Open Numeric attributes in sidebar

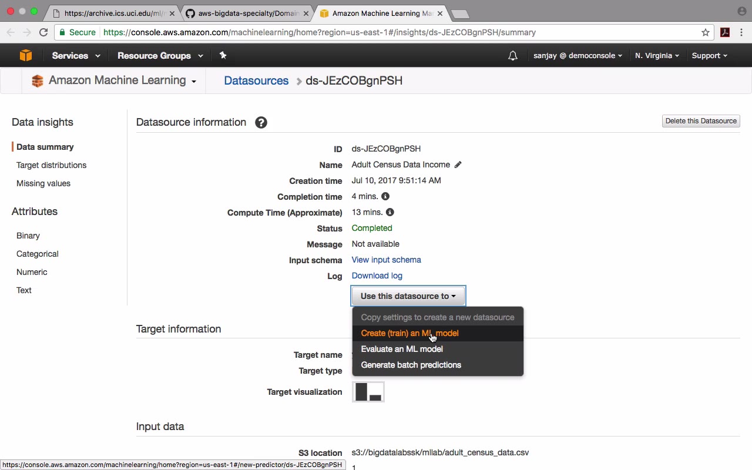[32, 272]
